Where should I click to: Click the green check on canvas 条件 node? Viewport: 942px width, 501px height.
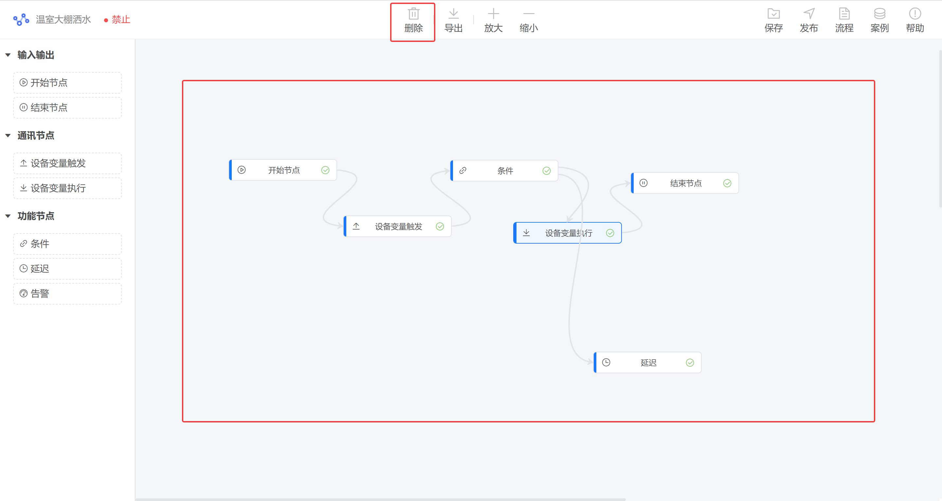pos(546,171)
